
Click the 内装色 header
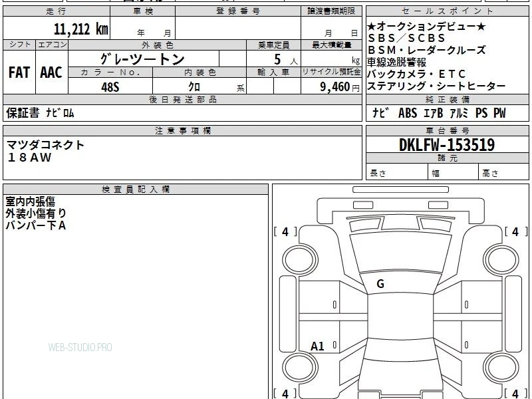pyautogui.click(x=200, y=72)
